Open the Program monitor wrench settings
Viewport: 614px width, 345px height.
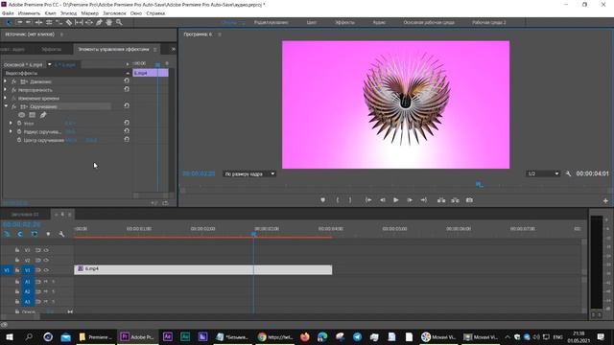568,173
